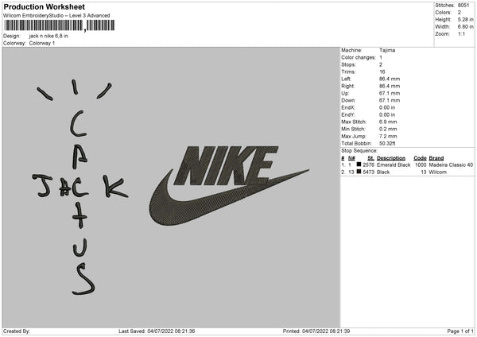Click thread code "1000"
Image resolution: width=477 pixels, height=337 pixels.
(x=421, y=165)
